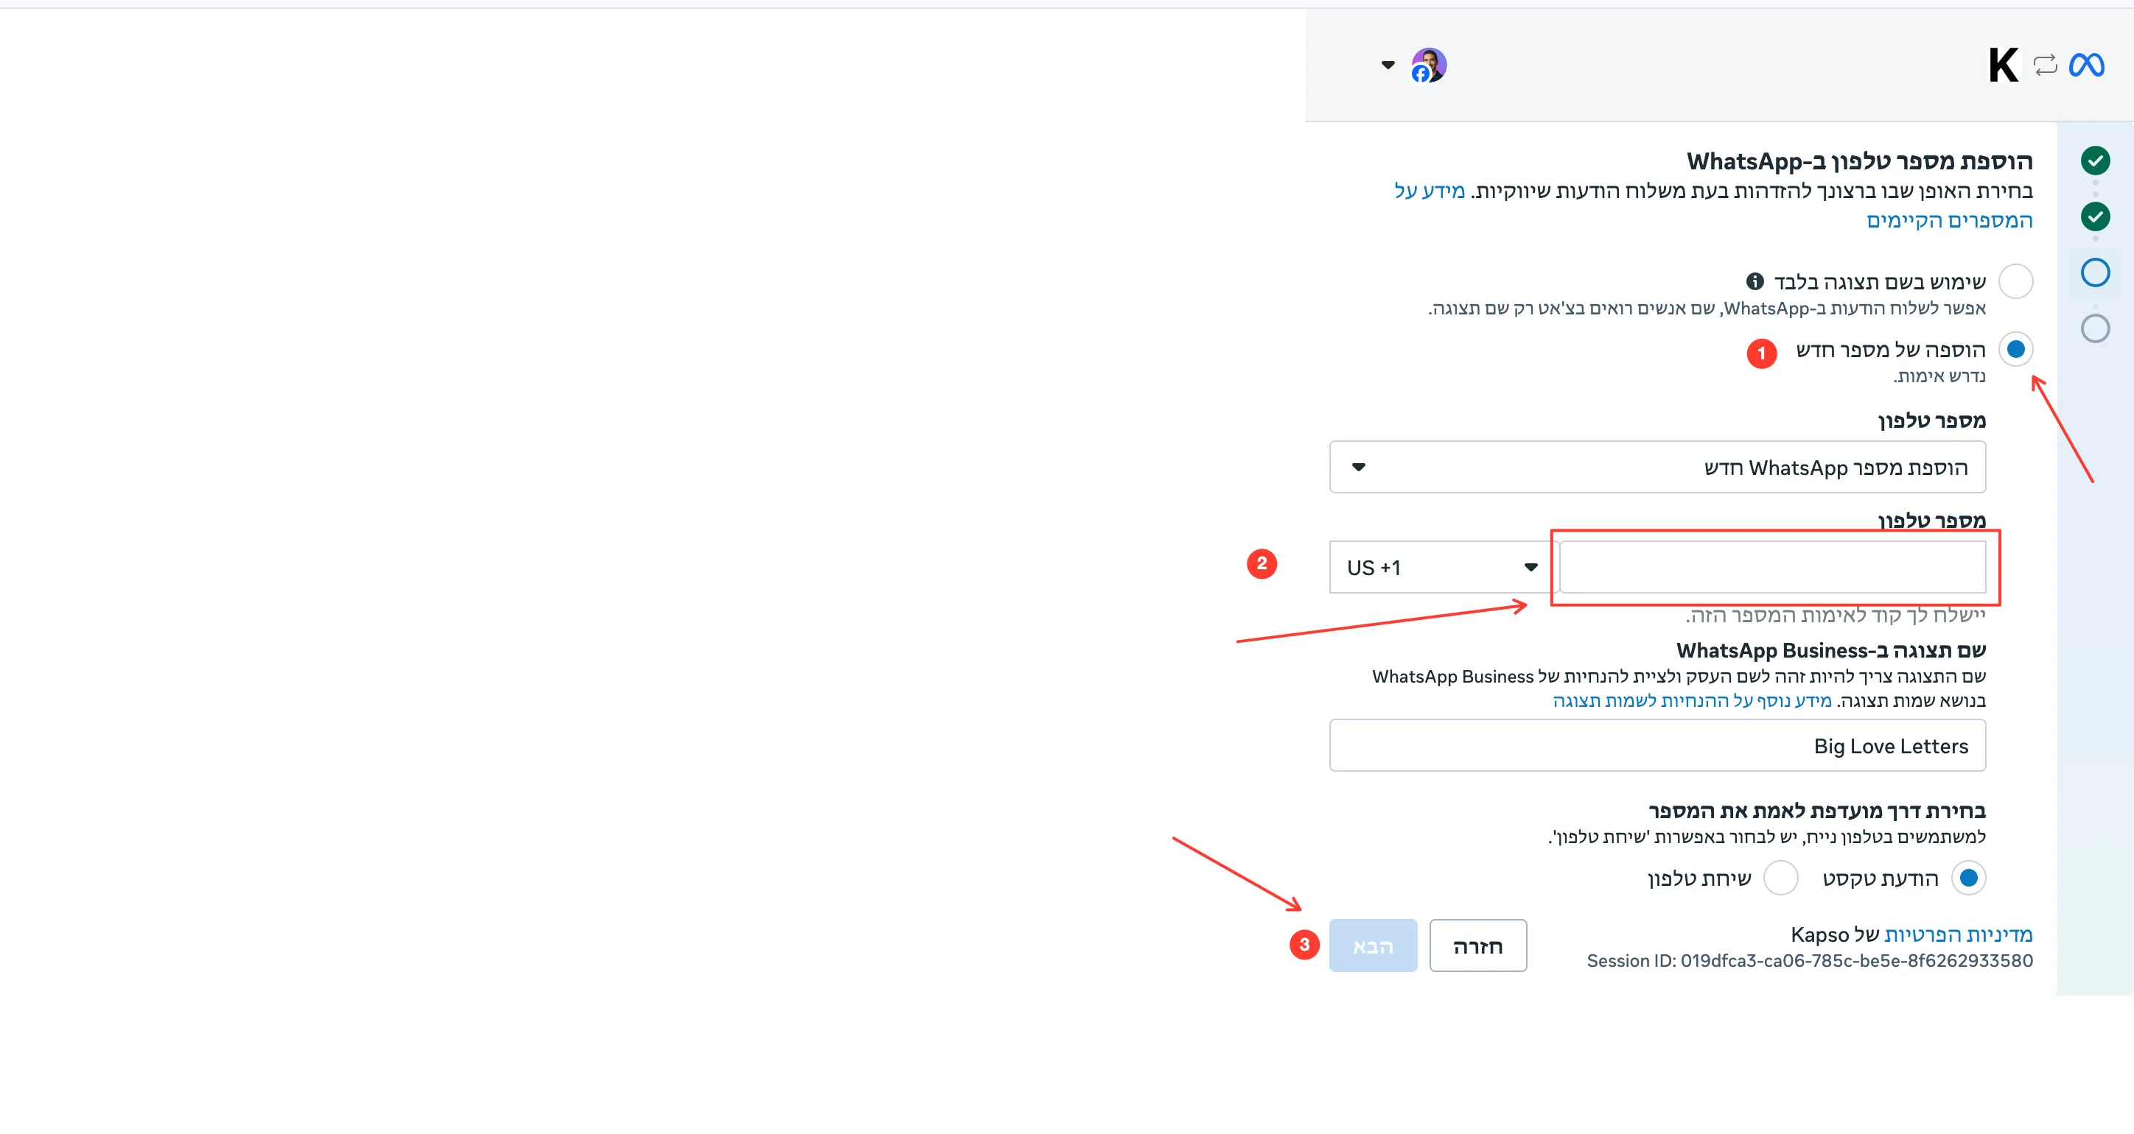2134x1134 pixels.
Task: Click the 'למשתמשים בטלפון נייח' instruction text
Action: tap(1766, 837)
